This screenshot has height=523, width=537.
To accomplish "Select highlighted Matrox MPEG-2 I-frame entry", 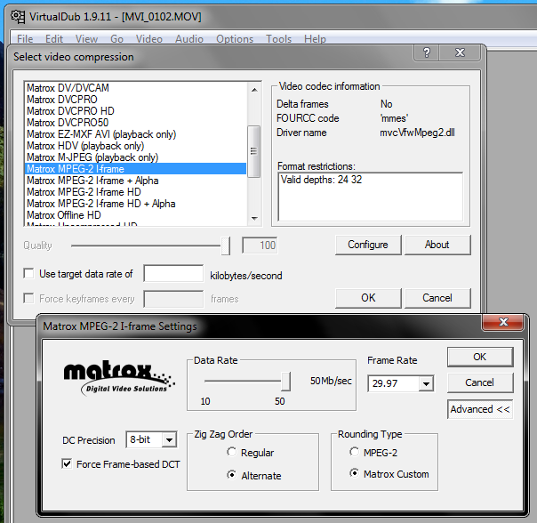I will pyautogui.click(x=136, y=169).
